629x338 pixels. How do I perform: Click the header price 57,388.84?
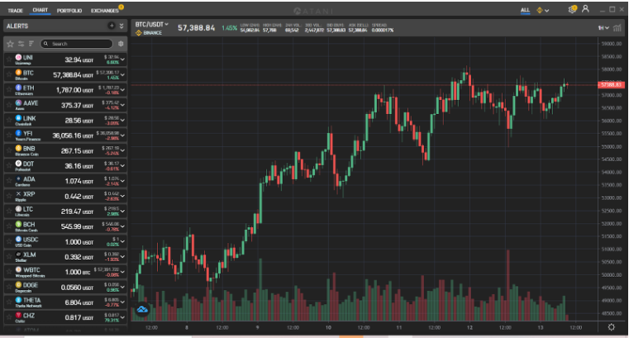(196, 27)
